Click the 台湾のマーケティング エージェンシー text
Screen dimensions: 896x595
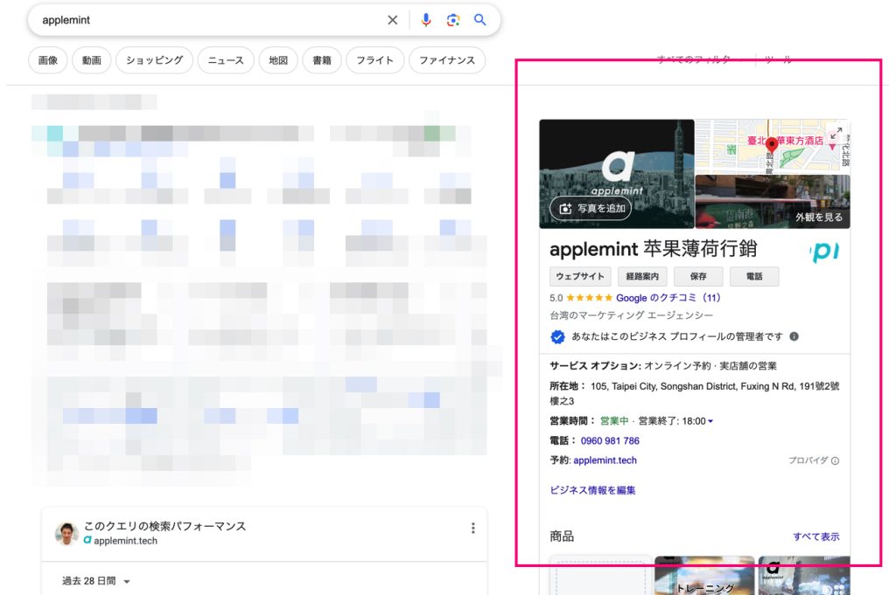tap(632, 315)
